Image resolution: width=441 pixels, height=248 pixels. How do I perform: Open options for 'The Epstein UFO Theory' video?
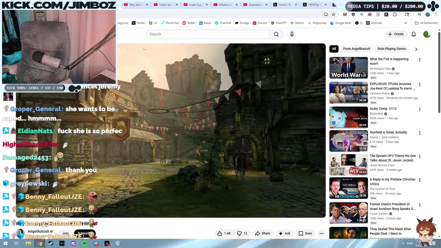point(420,156)
